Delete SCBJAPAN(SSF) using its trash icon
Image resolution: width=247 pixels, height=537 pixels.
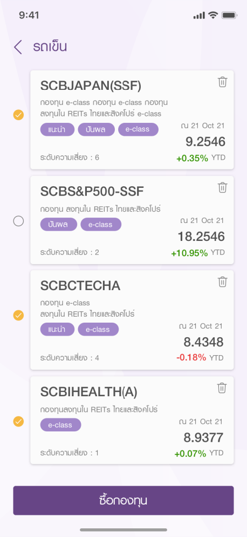point(222,82)
